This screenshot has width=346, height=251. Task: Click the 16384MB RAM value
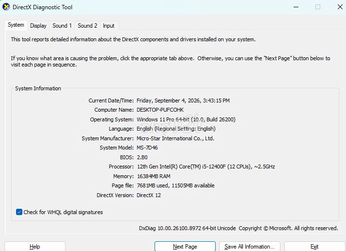[154, 176]
